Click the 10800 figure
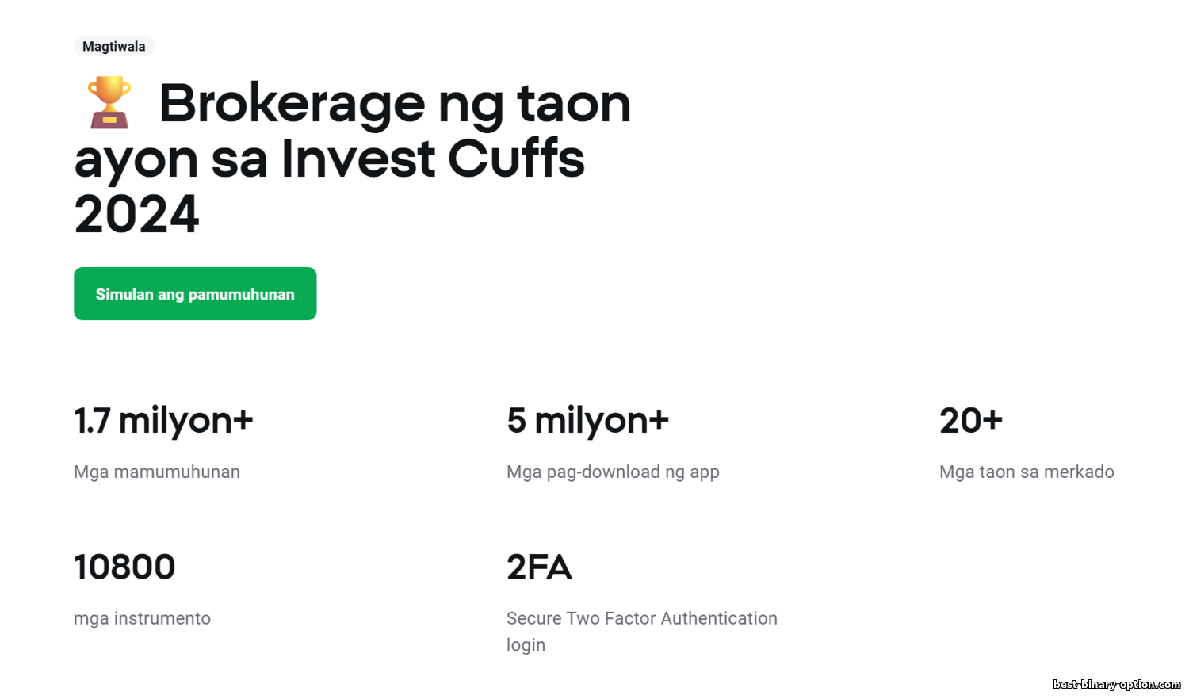Image resolution: width=1189 pixels, height=699 pixels. (124, 567)
